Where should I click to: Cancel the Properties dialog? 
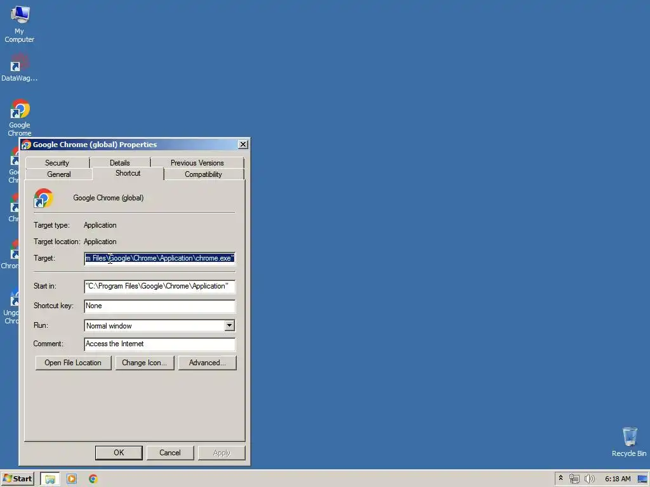(x=170, y=453)
